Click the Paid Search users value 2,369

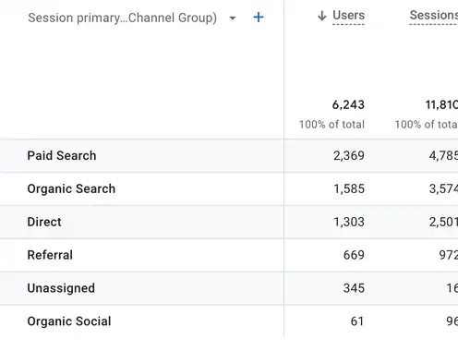click(x=349, y=155)
